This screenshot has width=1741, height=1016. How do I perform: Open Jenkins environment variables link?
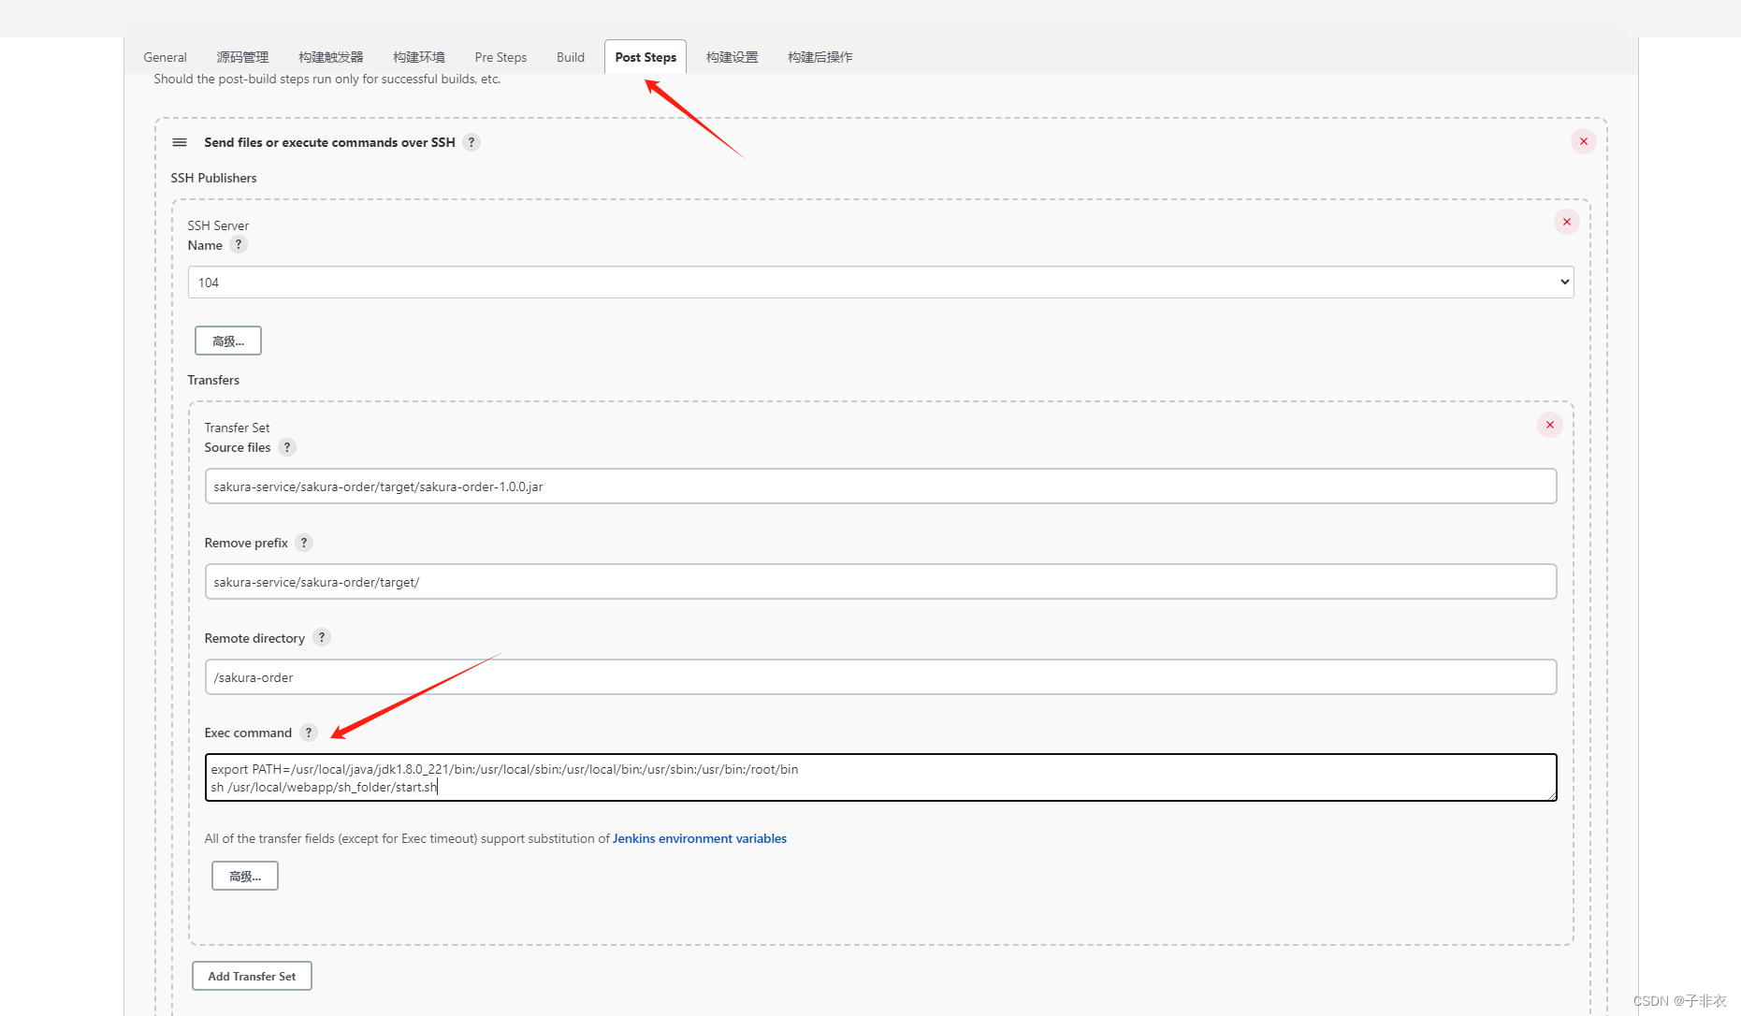click(699, 838)
